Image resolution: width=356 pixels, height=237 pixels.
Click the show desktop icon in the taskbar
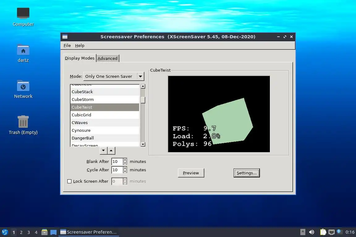coord(53,232)
